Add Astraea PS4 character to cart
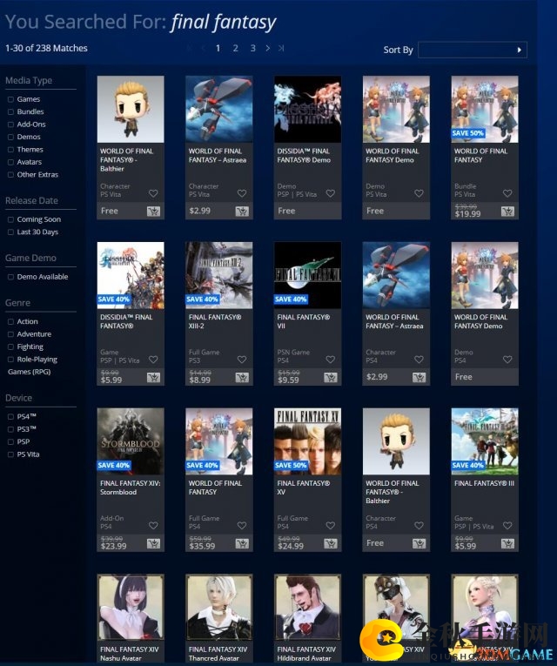 [x=419, y=377]
